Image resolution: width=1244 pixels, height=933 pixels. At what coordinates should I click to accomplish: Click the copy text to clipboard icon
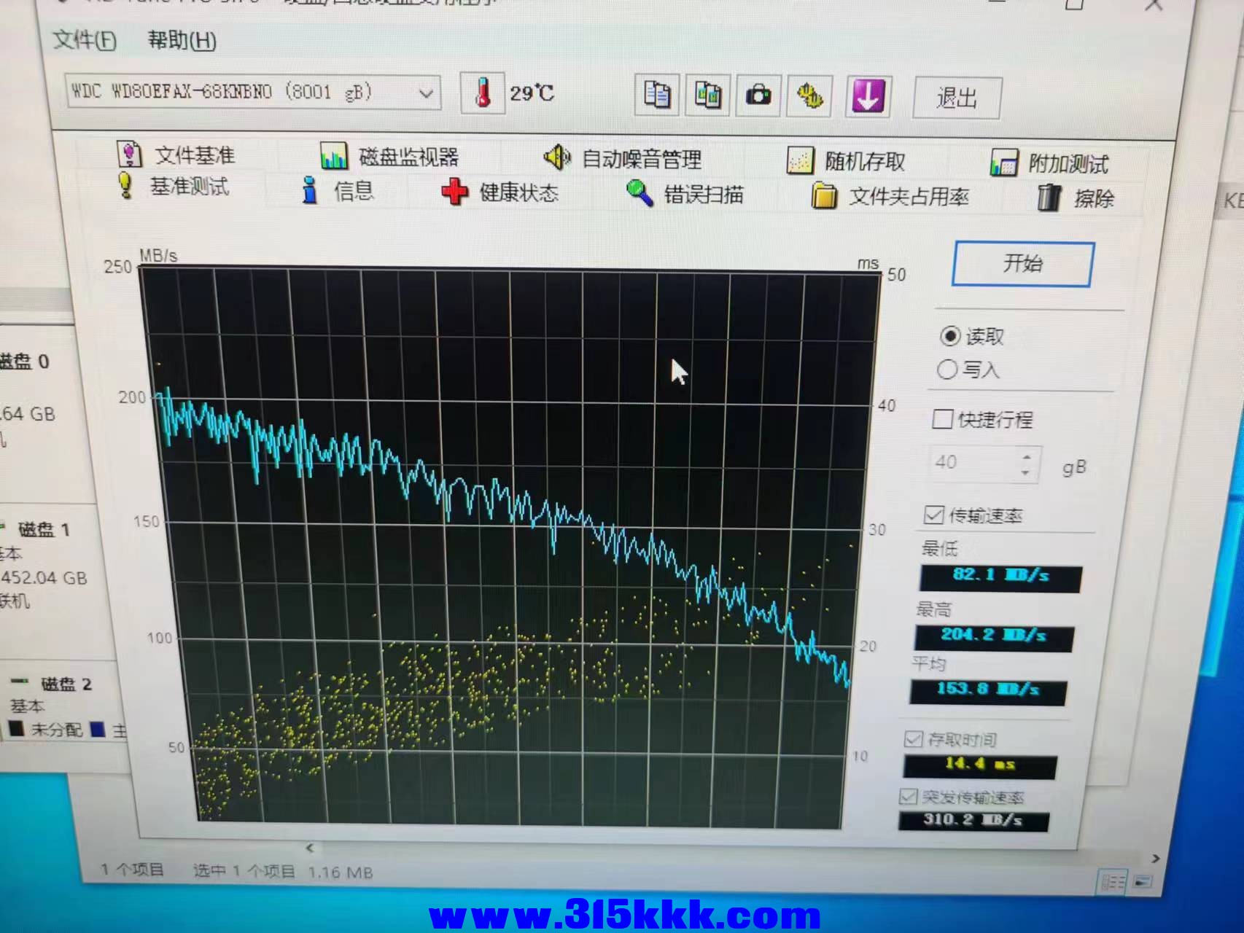pos(657,95)
